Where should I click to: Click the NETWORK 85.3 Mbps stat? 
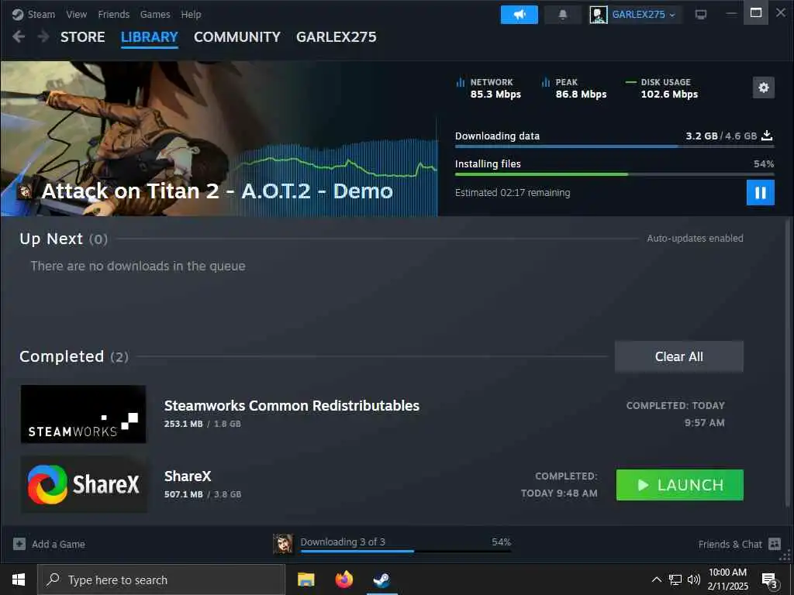(x=488, y=88)
